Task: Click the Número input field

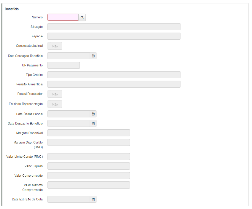Action: tap(63, 17)
